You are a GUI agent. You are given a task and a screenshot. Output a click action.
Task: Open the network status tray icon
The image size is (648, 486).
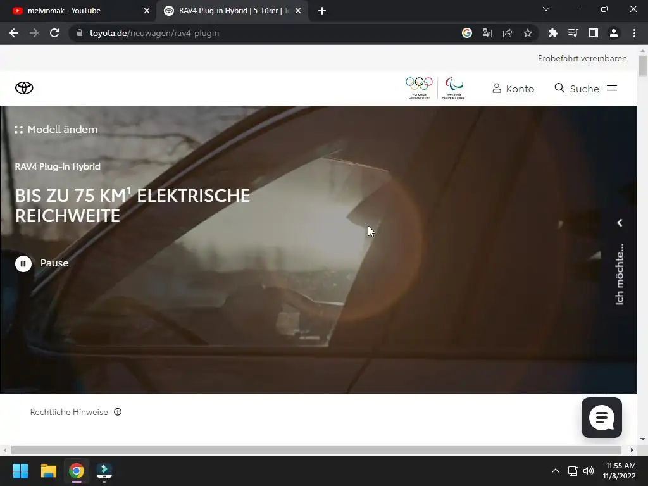coord(573,471)
